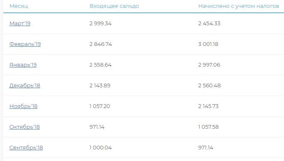
Task: Open the Декабрь'18 month link
Action: click(24, 86)
